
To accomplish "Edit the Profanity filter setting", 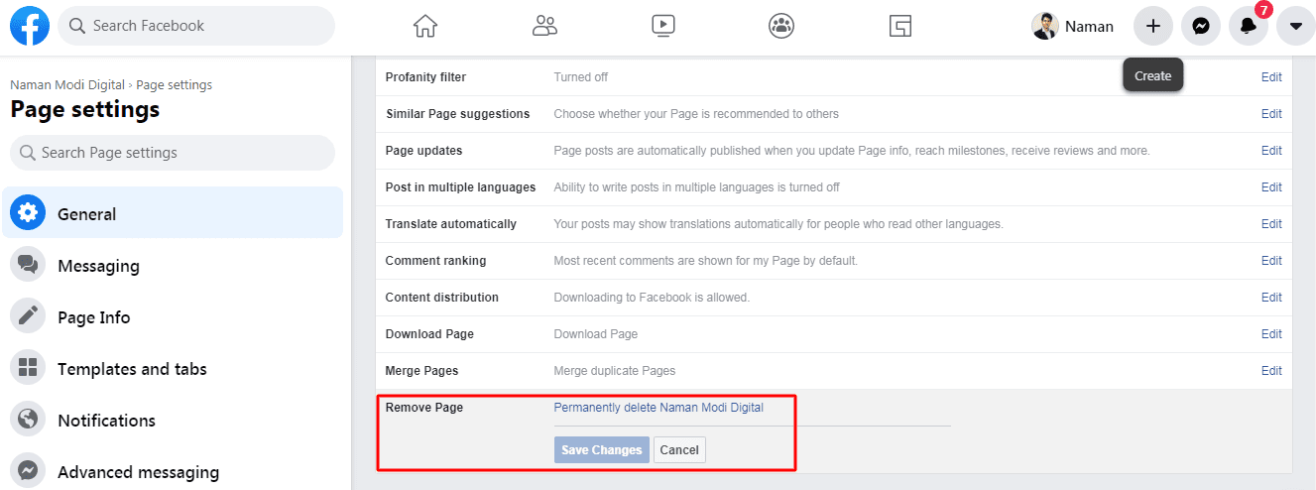I will (1271, 77).
